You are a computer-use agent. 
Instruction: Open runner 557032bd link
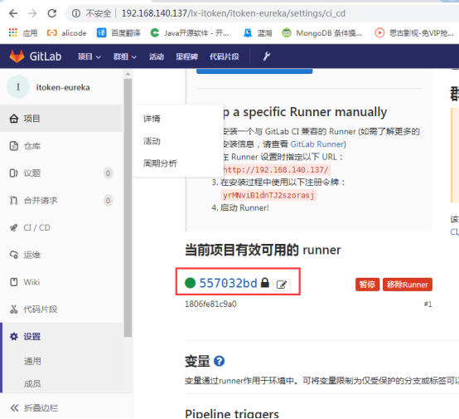[x=228, y=283]
